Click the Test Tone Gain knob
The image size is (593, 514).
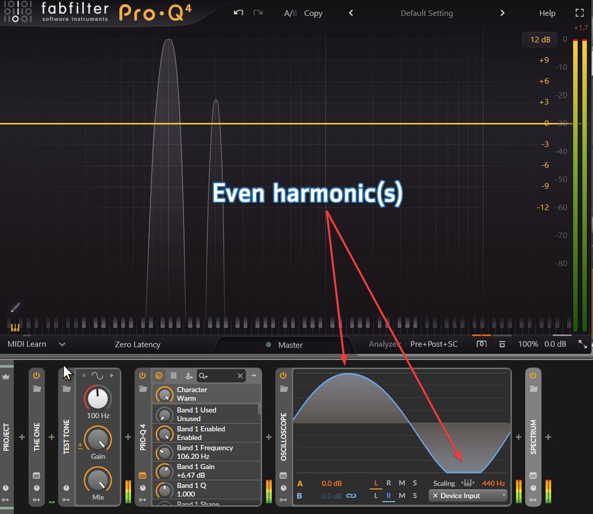pyautogui.click(x=98, y=439)
